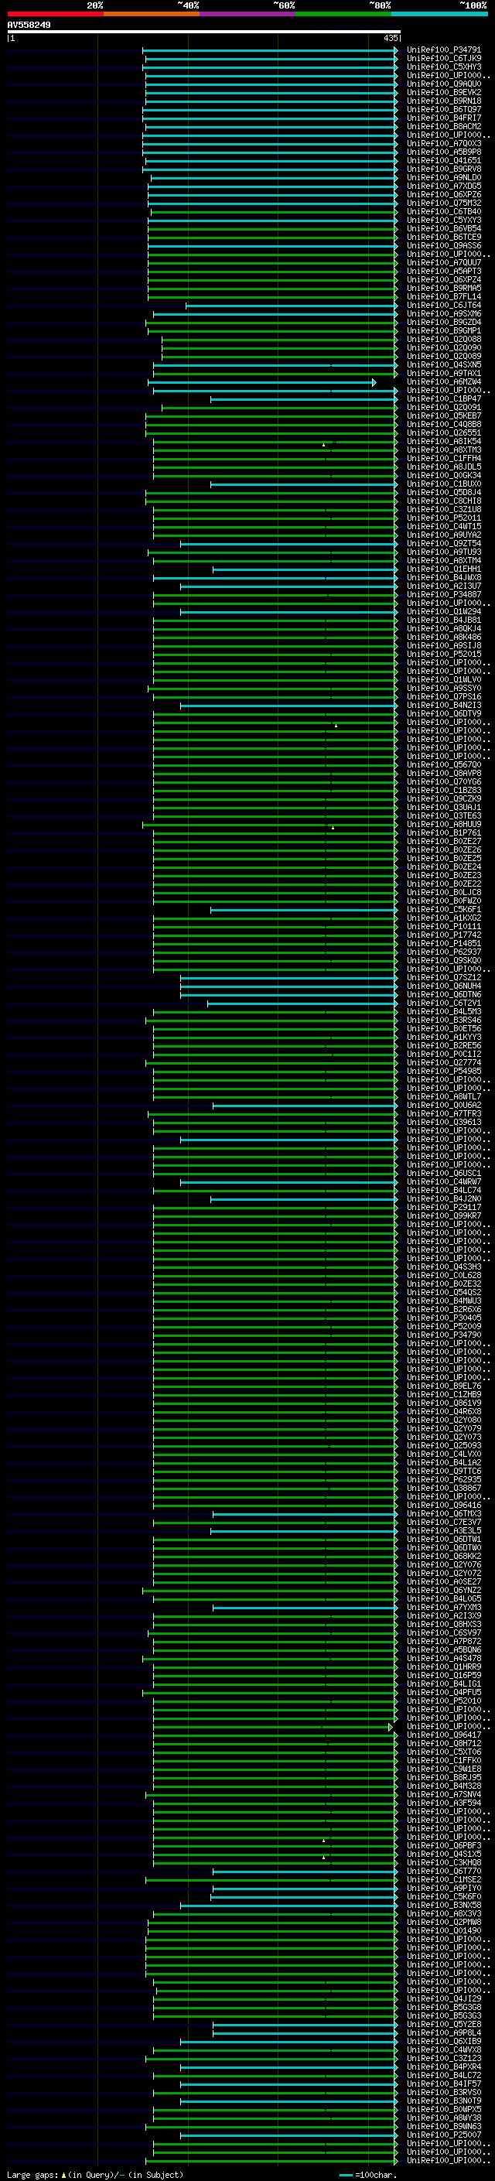Select label UniRef100_Q861V9
495x2181 pixels.
tap(443, 1403)
